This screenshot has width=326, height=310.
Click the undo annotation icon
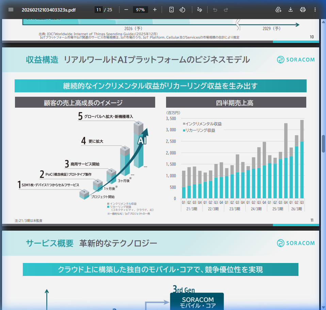point(215,10)
